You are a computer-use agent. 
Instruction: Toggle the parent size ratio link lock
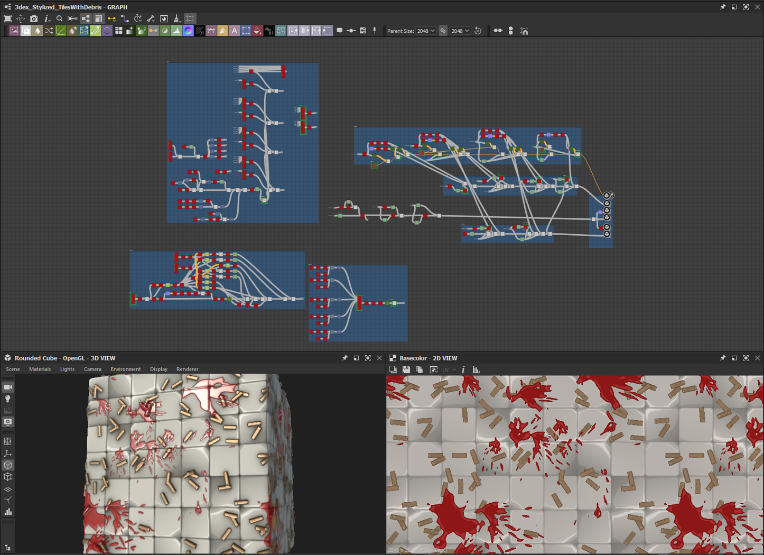click(x=443, y=31)
